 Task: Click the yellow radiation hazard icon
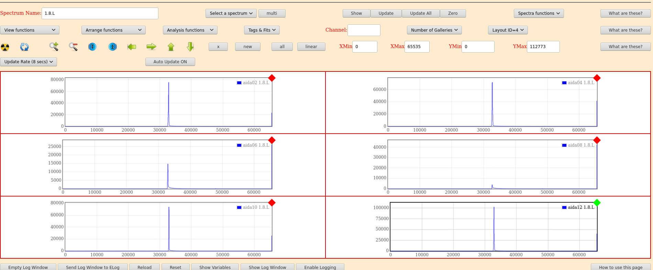pos(5,47)
